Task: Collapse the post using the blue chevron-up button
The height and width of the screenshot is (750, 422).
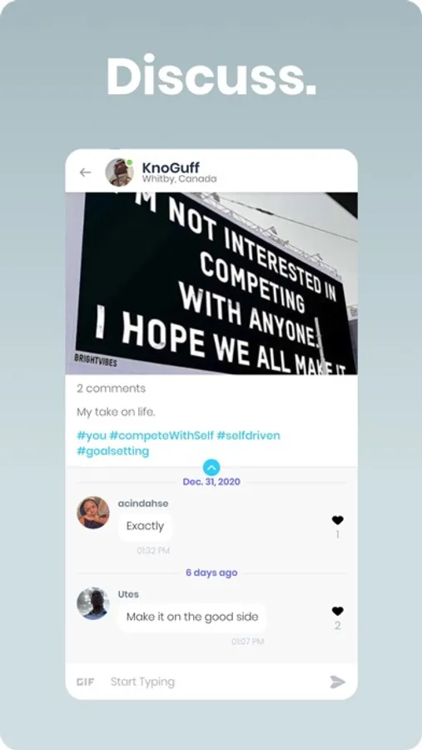Action: pyautogui.click(x=211, y=467)
